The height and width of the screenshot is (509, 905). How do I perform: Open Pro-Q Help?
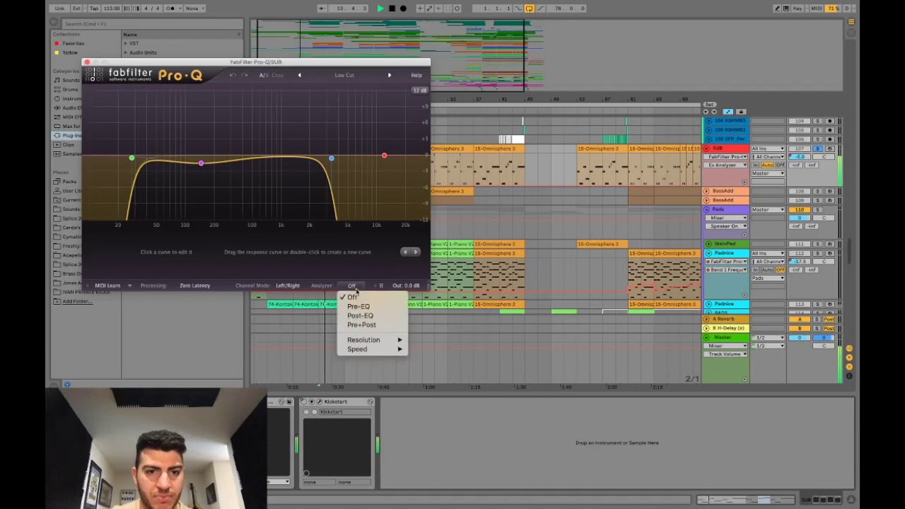[416, 75]
